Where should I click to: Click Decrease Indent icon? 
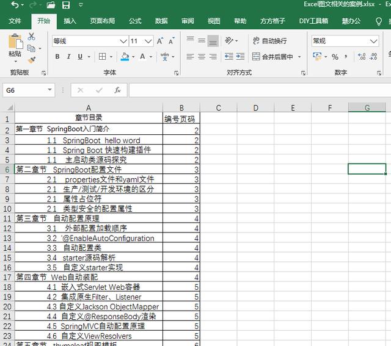click(x=229, y=57)
